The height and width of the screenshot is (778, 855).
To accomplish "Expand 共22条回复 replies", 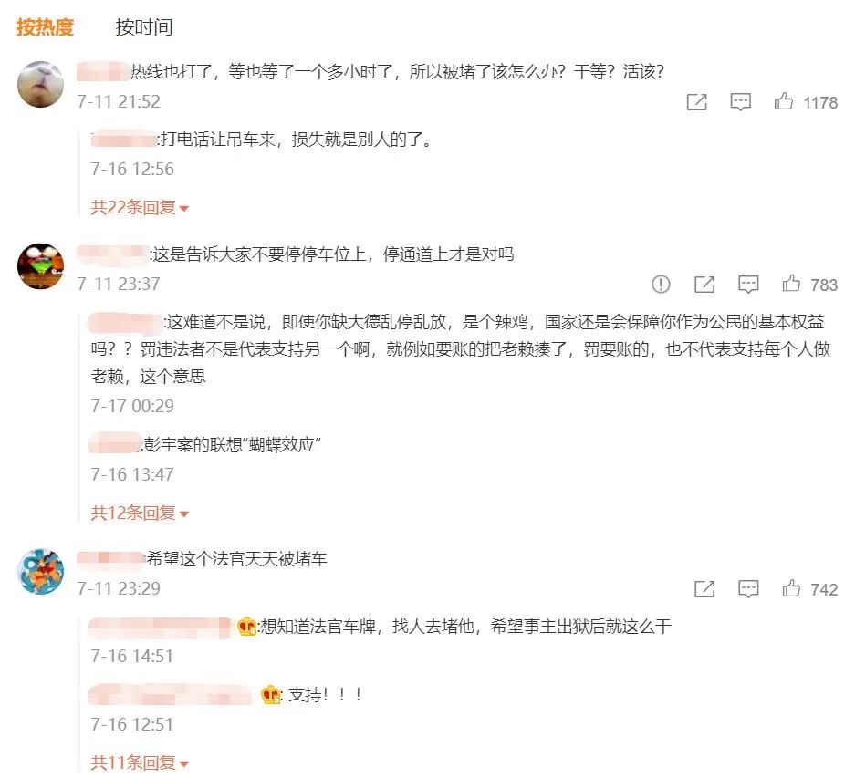I will click(x=140, y=208).
